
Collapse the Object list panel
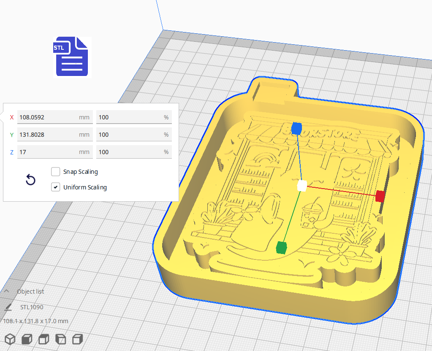(x=7, y=291)
